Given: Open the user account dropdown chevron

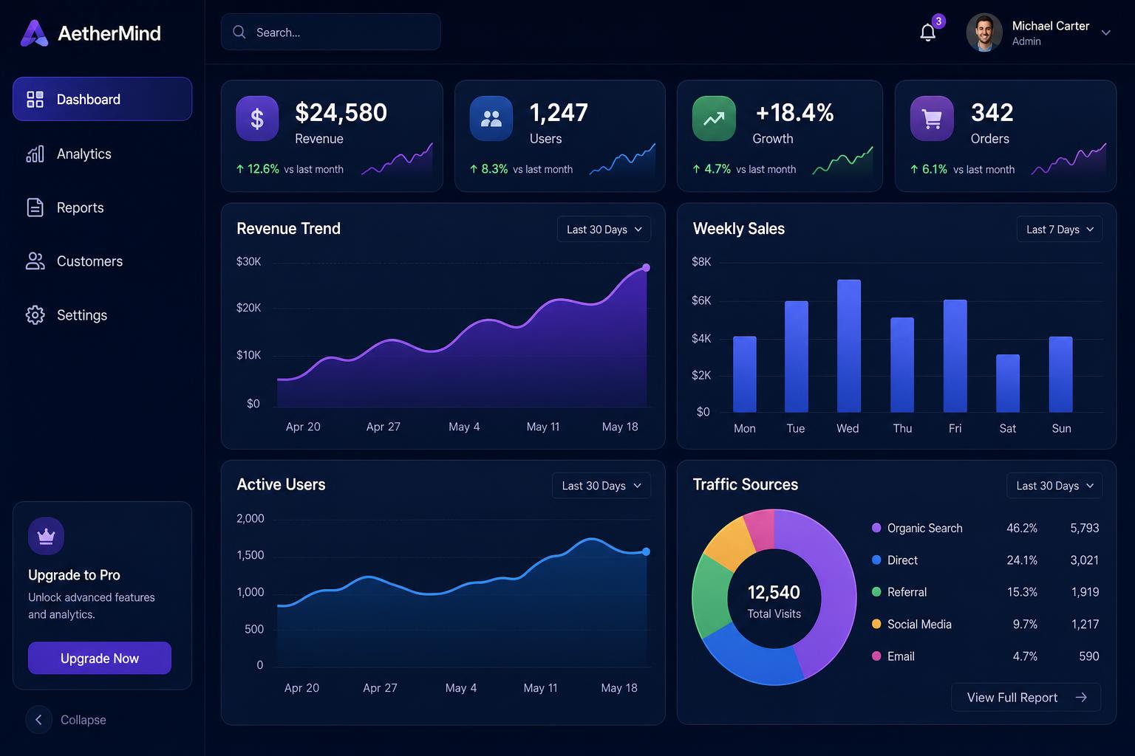Looking at the screenshot, I should point(1106,32).
